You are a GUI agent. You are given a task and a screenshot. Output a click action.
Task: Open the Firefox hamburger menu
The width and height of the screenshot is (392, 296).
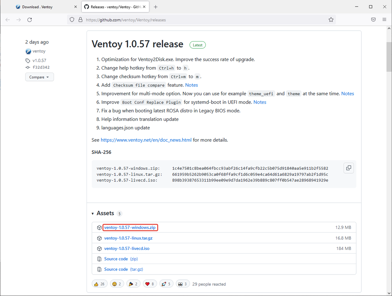tap(384, 20)
